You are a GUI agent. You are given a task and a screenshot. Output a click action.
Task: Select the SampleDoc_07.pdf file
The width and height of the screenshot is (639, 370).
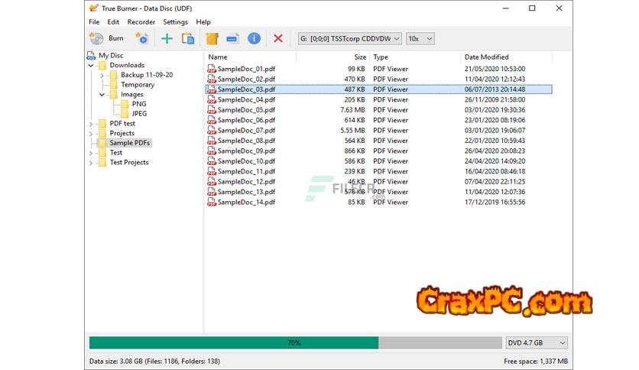tap(245, 131)
